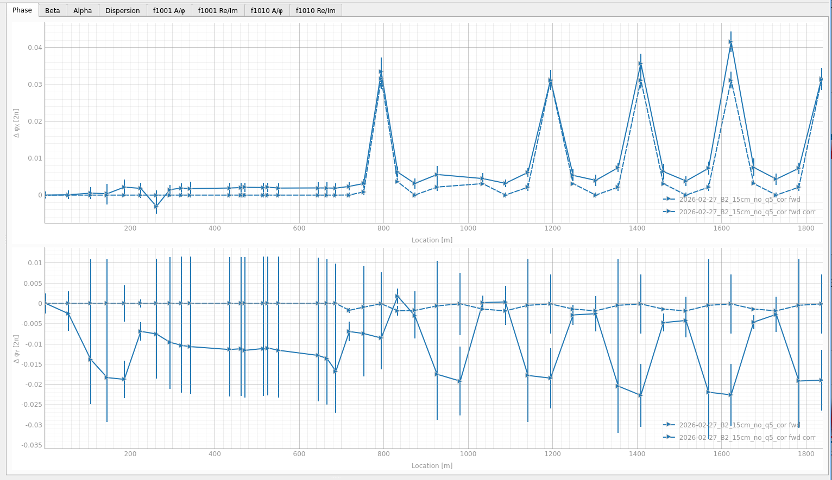Open the f1010 Re/Im tab

click(x=316, y=10)
